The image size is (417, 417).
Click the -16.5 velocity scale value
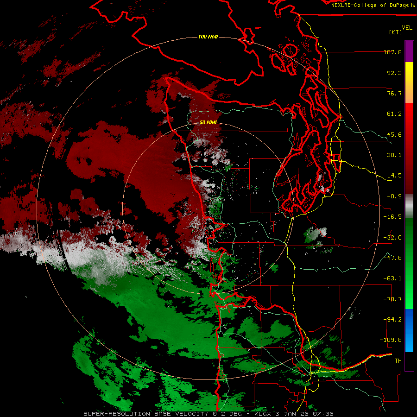coord(392,217)
